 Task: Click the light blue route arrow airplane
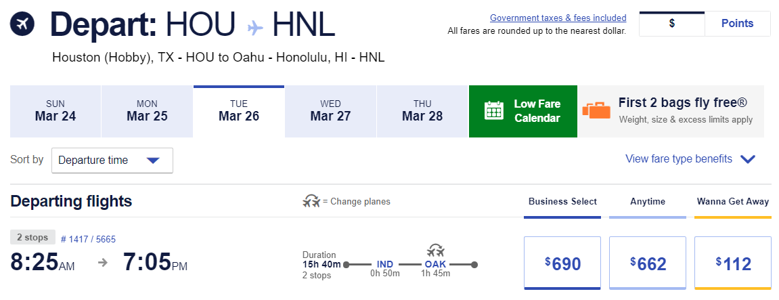point(256,27)
